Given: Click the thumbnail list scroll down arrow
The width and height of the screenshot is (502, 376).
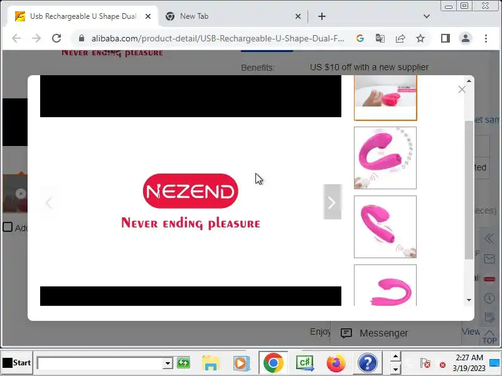Looking at the screenshot, I should pyautogui.click(x=469, y=300).
